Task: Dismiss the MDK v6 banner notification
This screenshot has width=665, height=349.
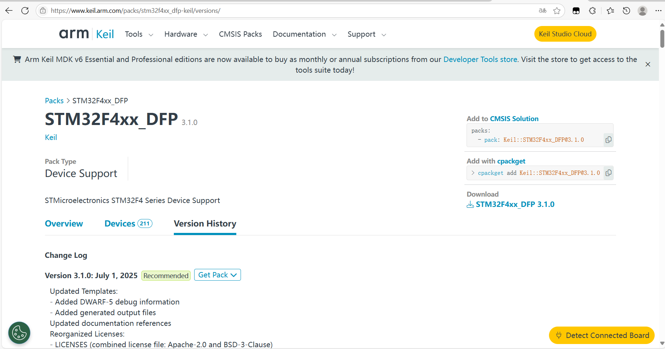Action: [x=648, y=64]
